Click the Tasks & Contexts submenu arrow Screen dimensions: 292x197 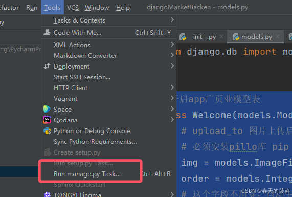coord(172,20)
